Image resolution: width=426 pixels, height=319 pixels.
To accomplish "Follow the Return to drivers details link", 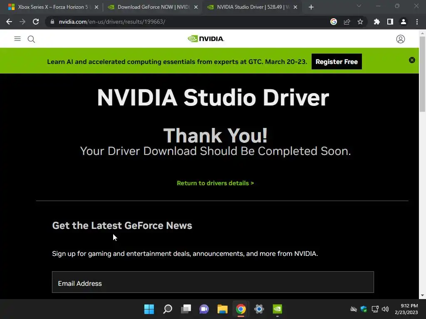I will pyautogui.click(x=215, y=183).
